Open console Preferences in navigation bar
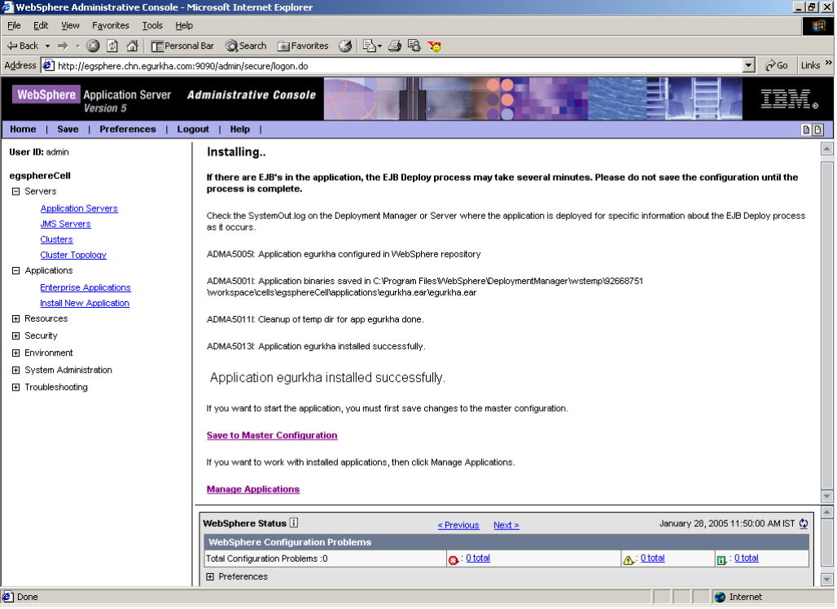837x609 pixels. [x=128, y=129]
